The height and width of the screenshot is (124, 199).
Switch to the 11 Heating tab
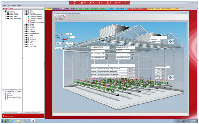(86, 9)
